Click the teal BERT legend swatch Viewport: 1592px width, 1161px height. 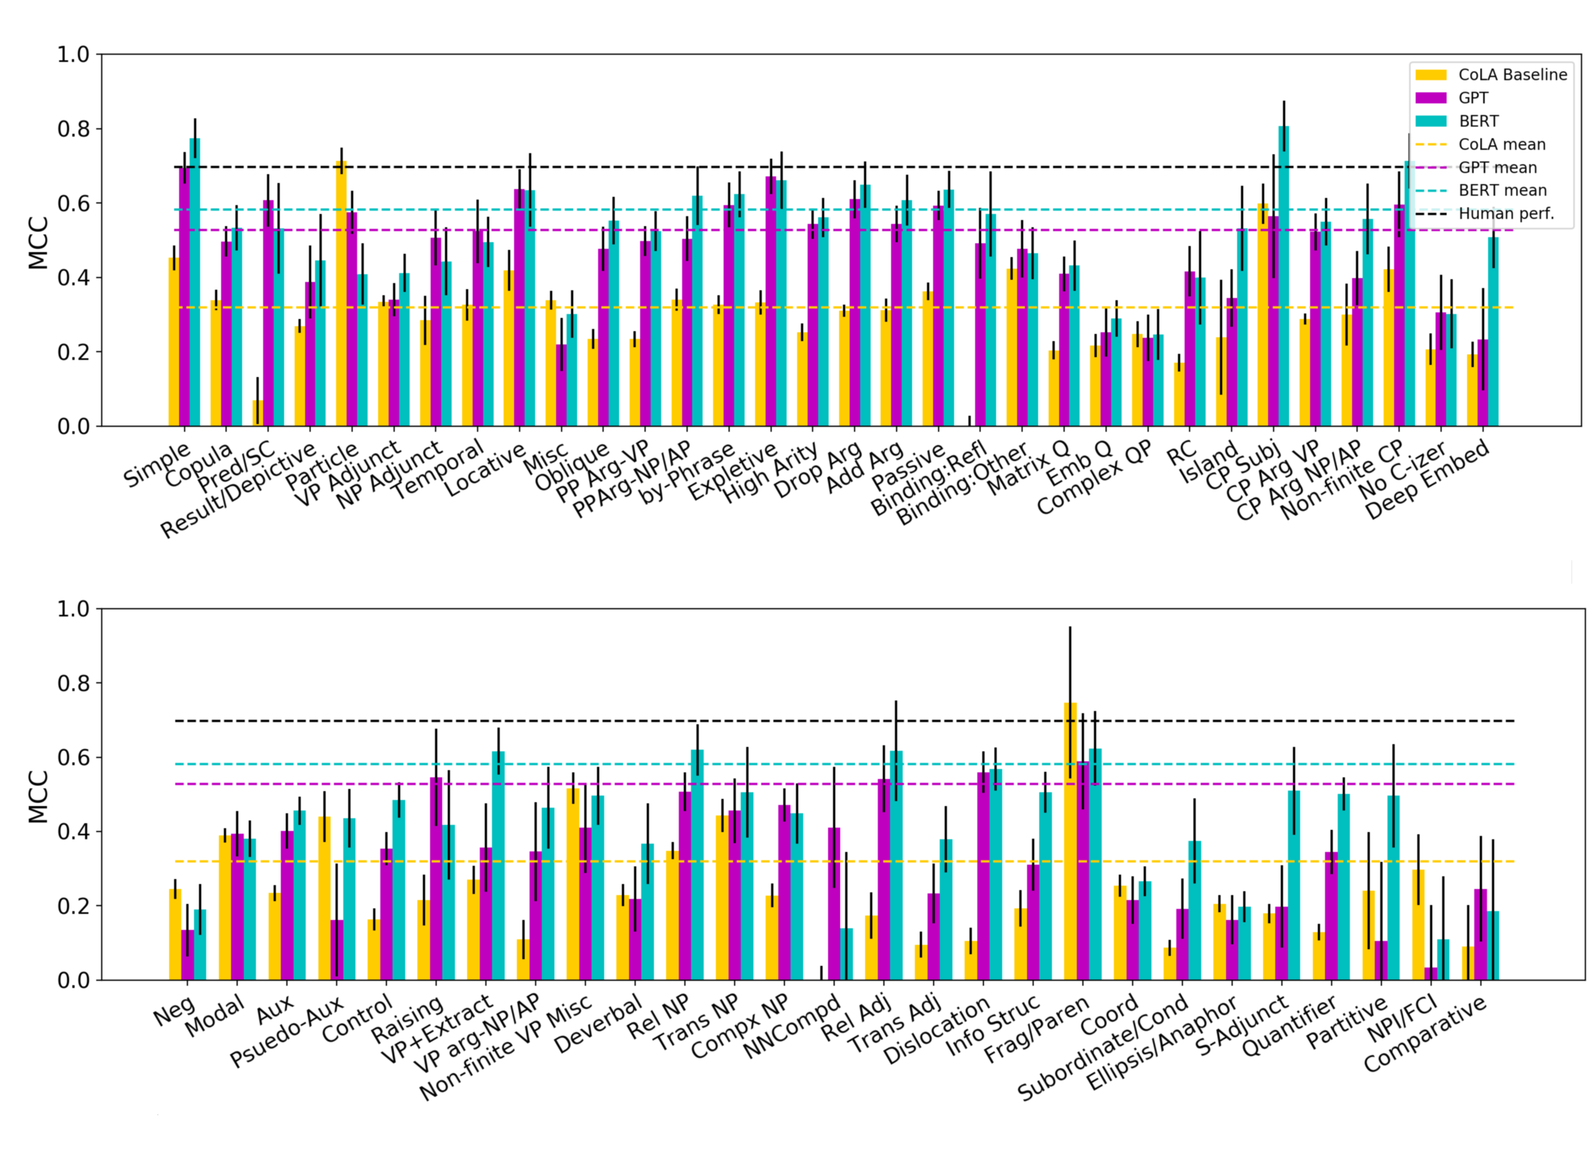[x=1431, y=121]
